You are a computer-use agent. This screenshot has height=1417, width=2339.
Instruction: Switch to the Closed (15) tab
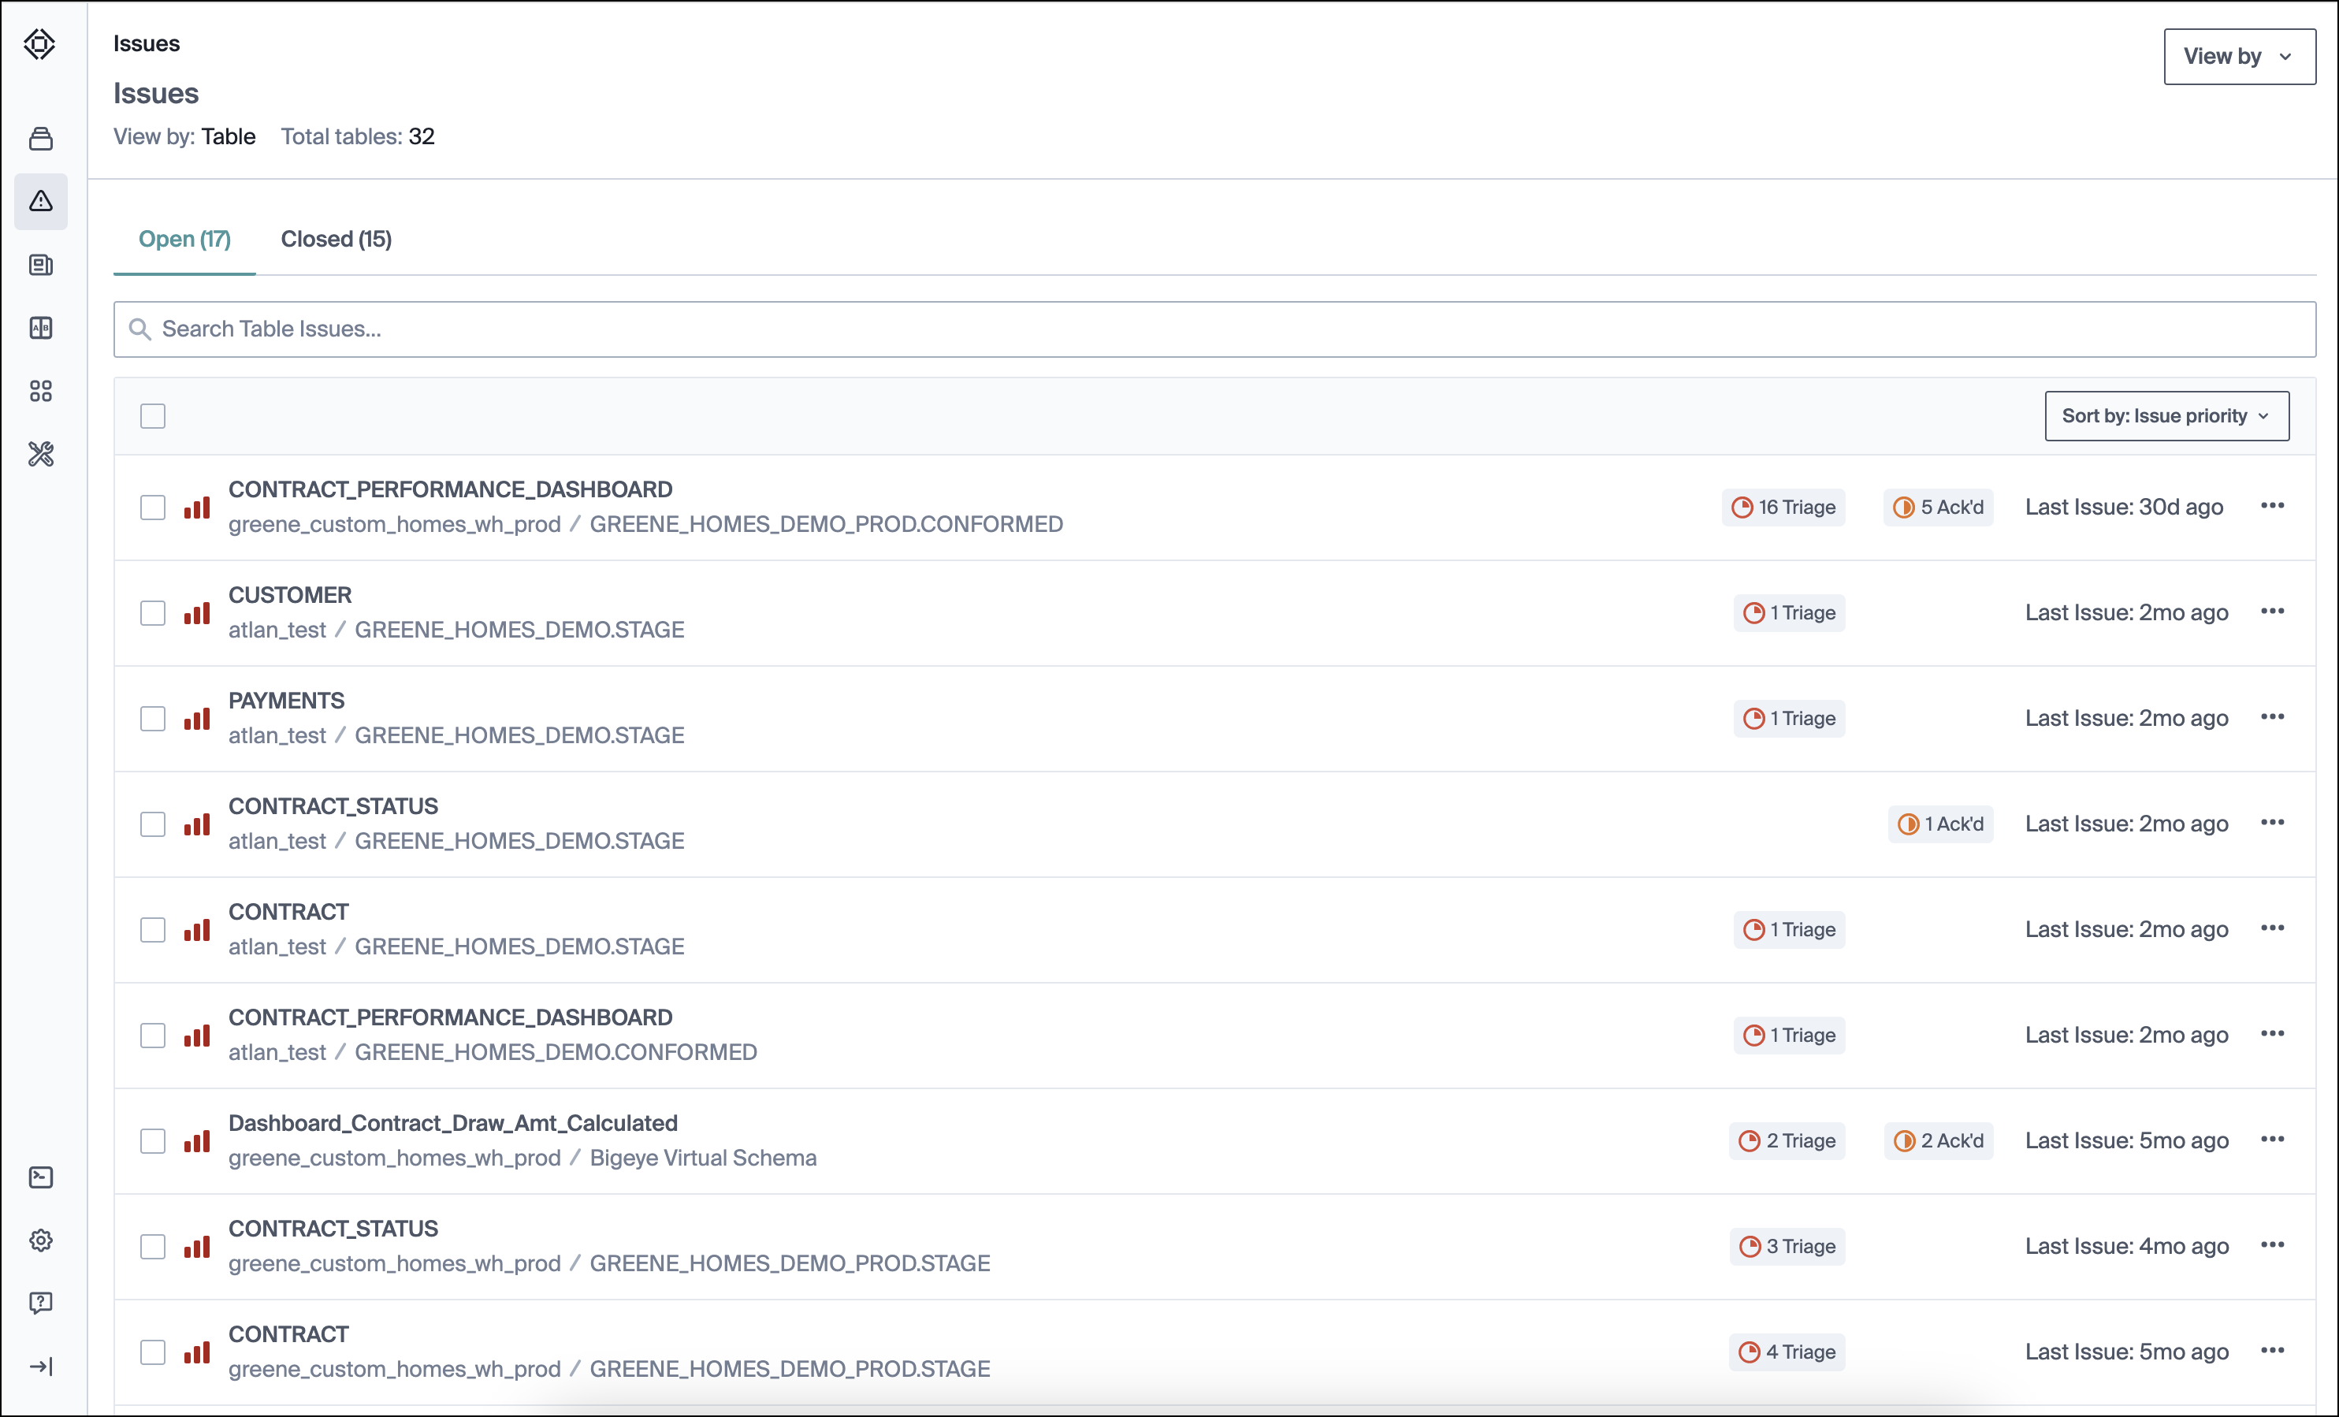(x=336, y=239)
